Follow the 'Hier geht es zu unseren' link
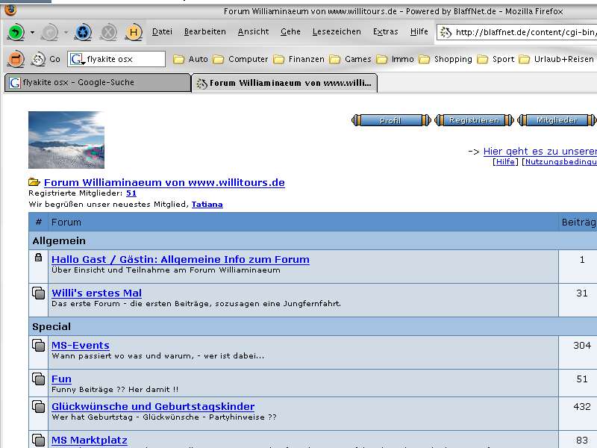The height and width of the screenshot is (448, 597). [540, 152]
